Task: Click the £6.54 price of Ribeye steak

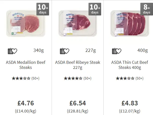Action: tap(78, 103)
